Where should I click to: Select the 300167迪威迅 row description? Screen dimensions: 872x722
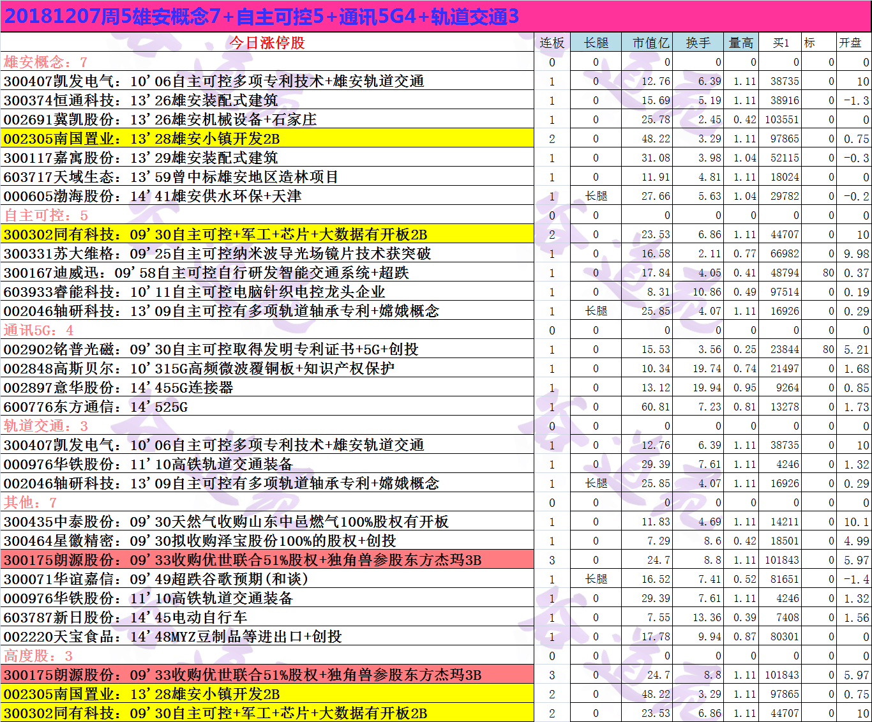coord(206,273)
